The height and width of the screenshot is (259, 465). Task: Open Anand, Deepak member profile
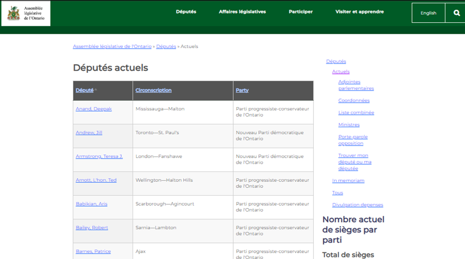[93, 109]
